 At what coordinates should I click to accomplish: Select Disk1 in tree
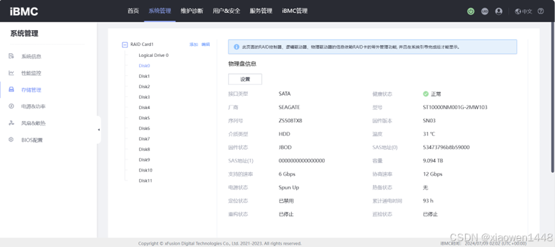(144, 76)
